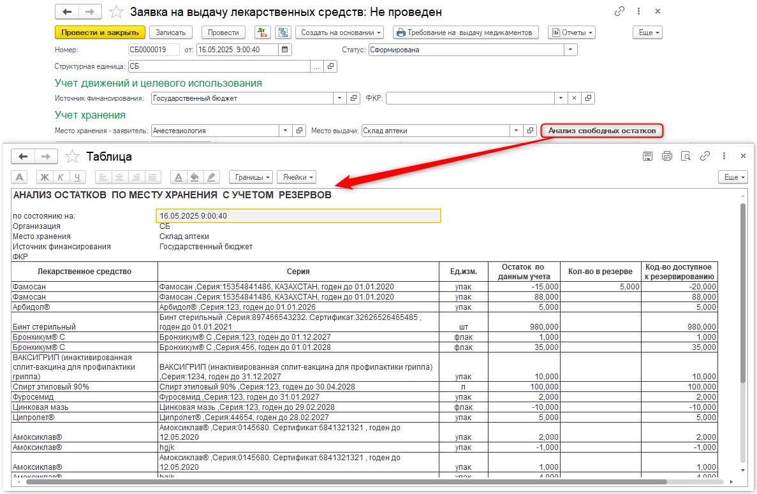The height and width of the screenshot is (494, 757).
Task: Expand Статус dropdown
Action: [571, 50]
